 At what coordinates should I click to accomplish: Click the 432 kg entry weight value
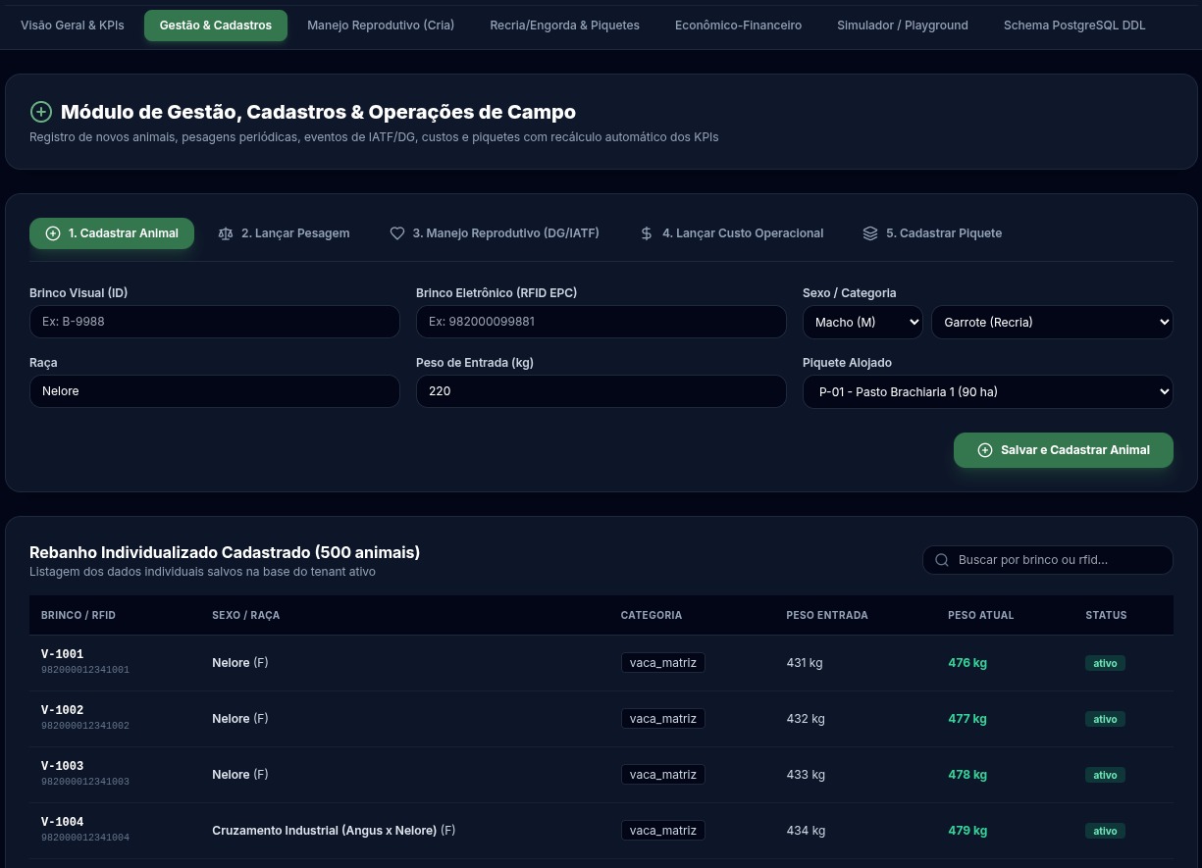pyautogui.click(x=806, y=719)
